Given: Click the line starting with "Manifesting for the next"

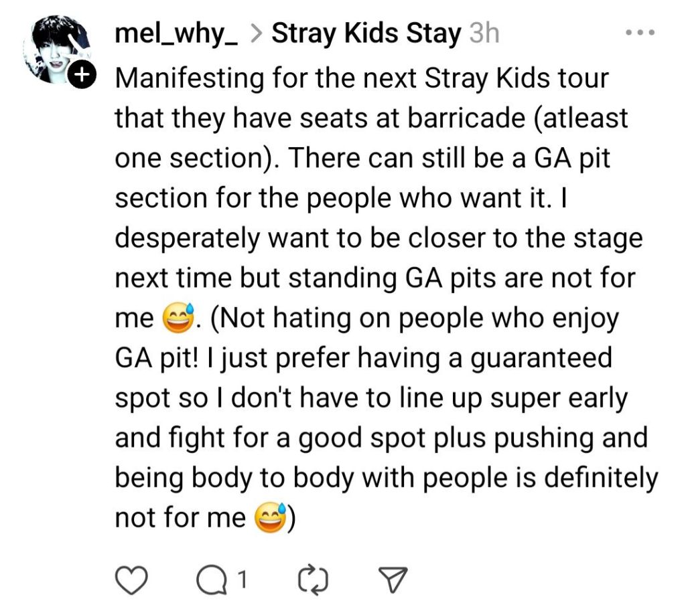Looking at the screenshot, I should [362, 78].
